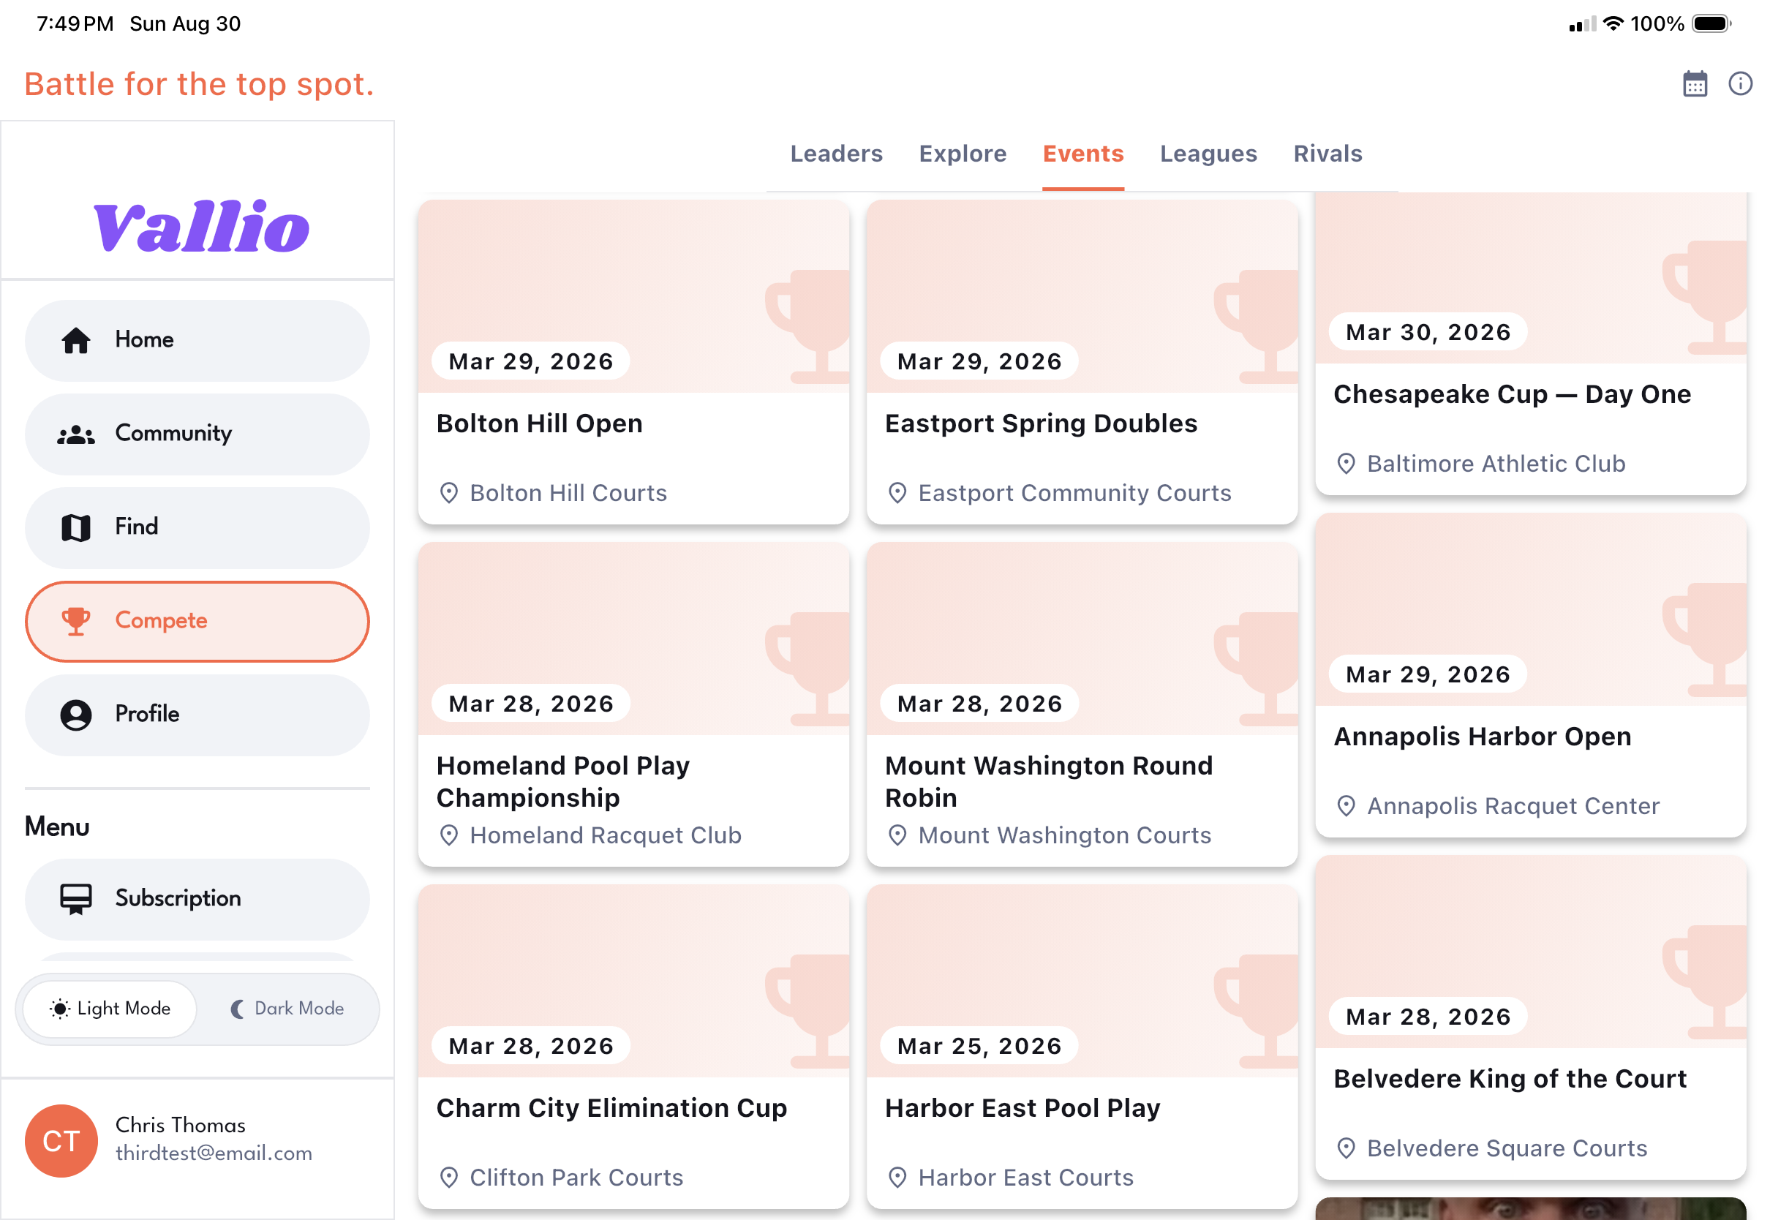Click location pin beside Annapolis Racquet Center
1770x1220 pixels.
1346,806
